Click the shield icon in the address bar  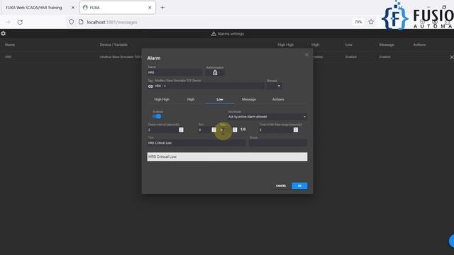point(71,22)
